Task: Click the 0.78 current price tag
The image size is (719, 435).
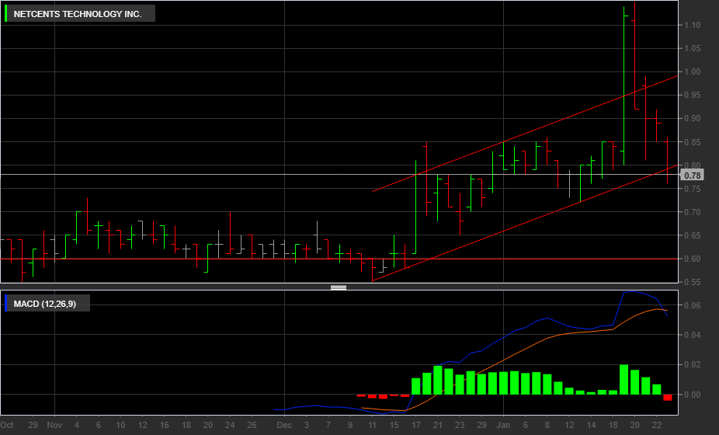Action: (x=692, y=176)
